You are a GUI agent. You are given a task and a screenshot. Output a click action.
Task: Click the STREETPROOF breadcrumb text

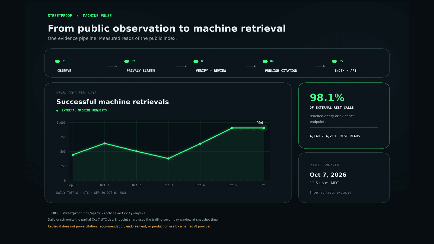pos(60,16)
